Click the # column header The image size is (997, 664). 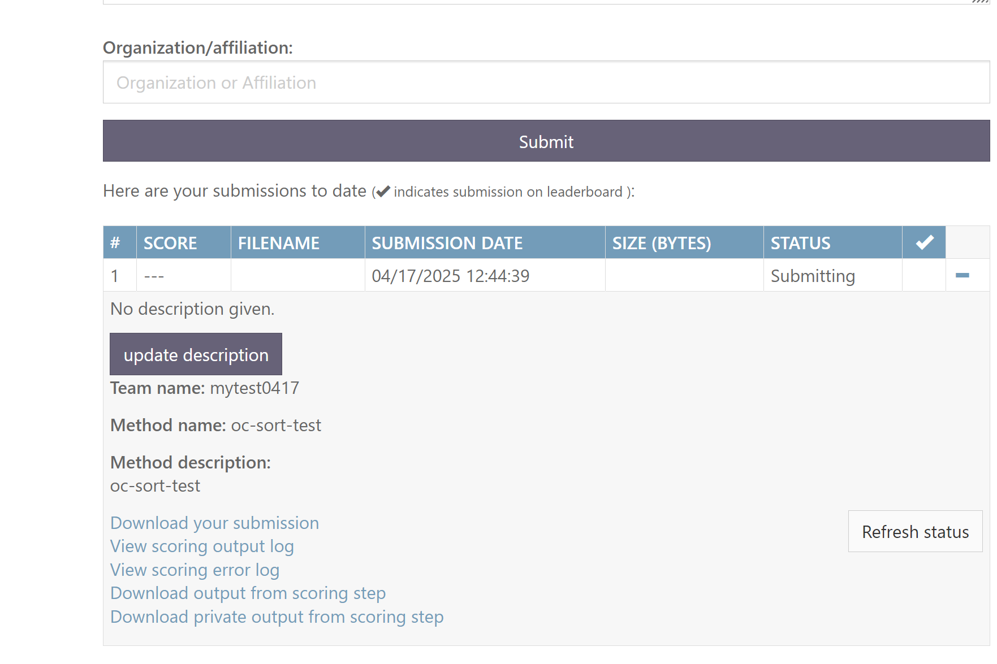(x=115, y=243)
